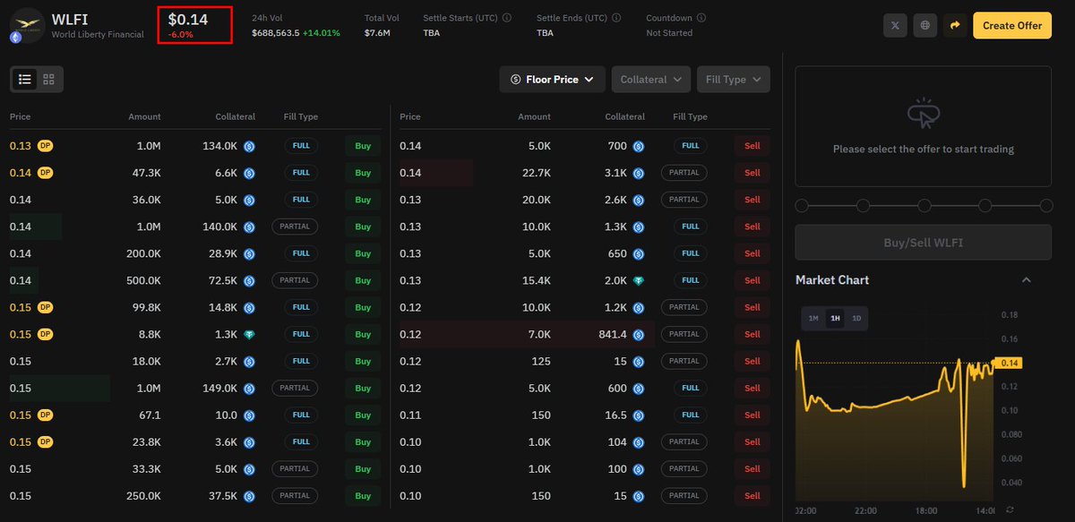Click the chart refresh icon

1010,509
